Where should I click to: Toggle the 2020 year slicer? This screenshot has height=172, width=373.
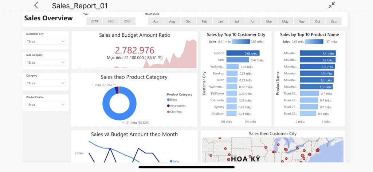tap(111, 21)
